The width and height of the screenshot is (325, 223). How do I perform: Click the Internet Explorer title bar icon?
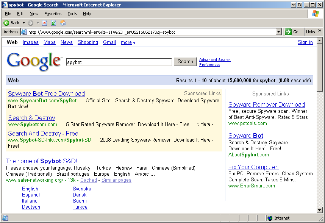pyautogui.click(x=5, y=5)
